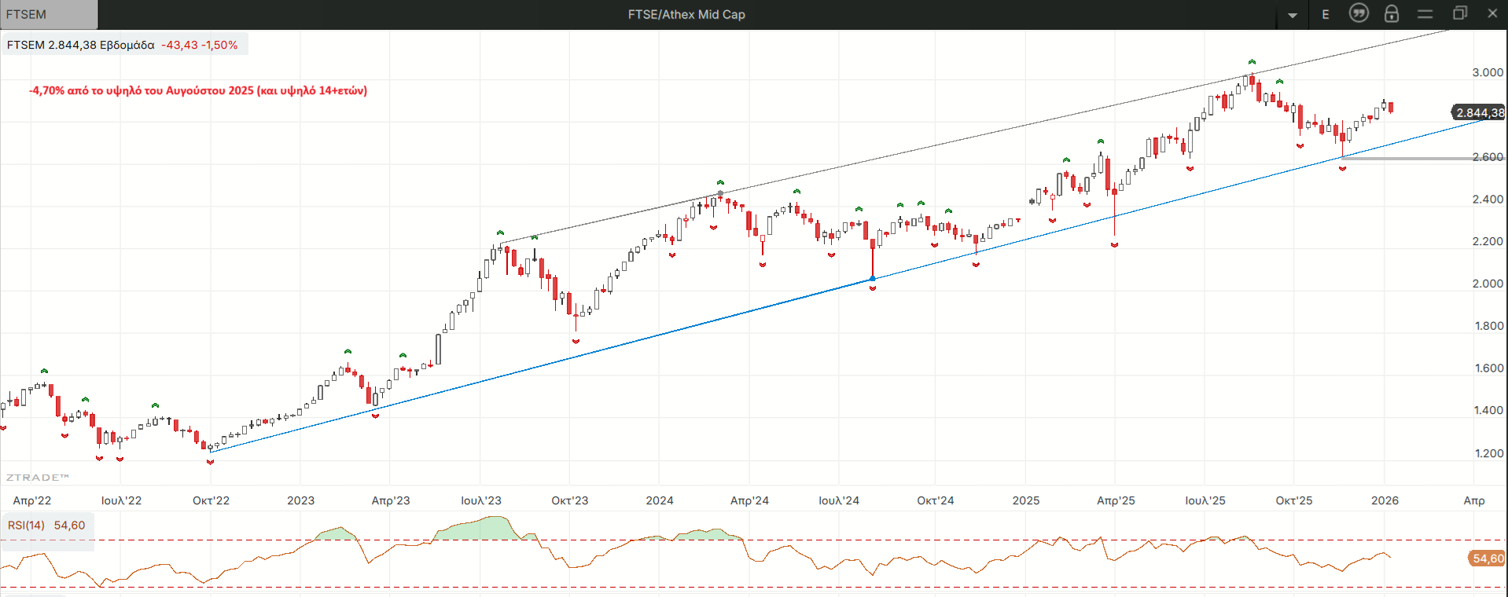Viewport: 1508px width, 597px height.
Task: Open the two-line menu icon
Action: [x=1425, y=14]
